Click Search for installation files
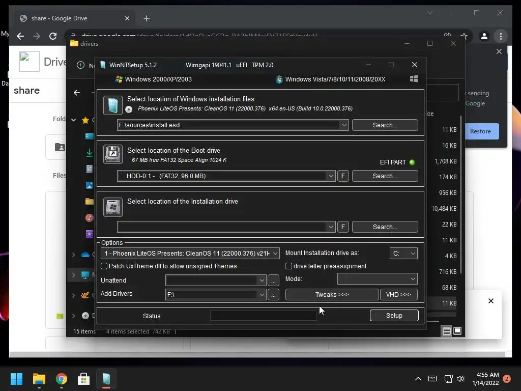521x391 pixels. [x=385, y=125]
